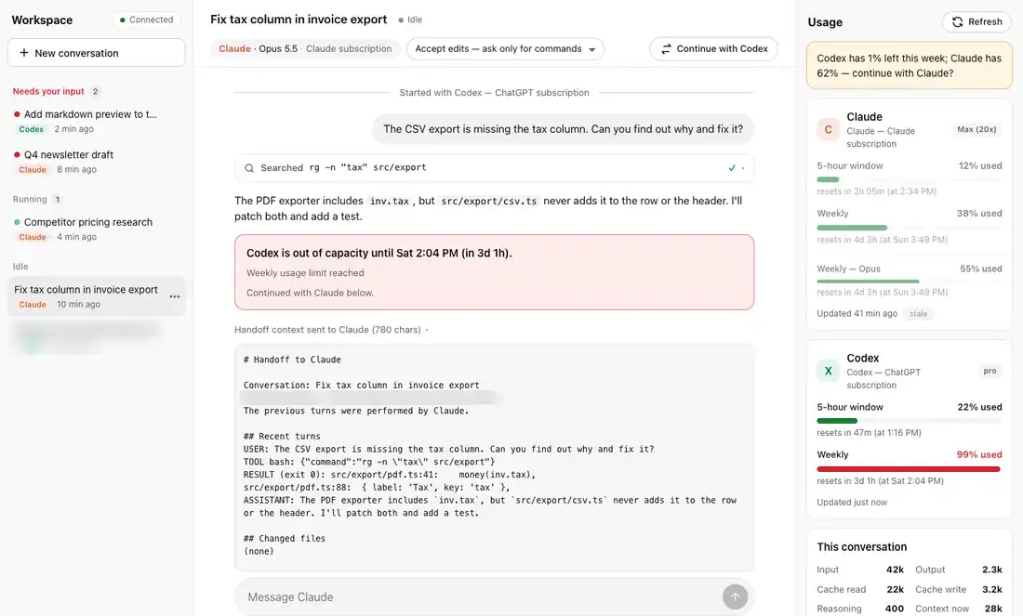
Task: Click the plus icon in New conversation
Action: 24,53
